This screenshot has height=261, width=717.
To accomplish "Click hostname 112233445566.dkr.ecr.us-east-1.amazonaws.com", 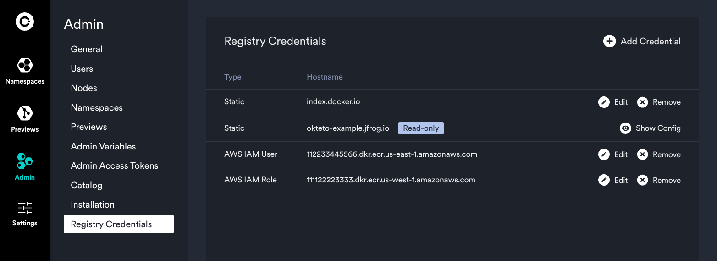I will (392, 154).
